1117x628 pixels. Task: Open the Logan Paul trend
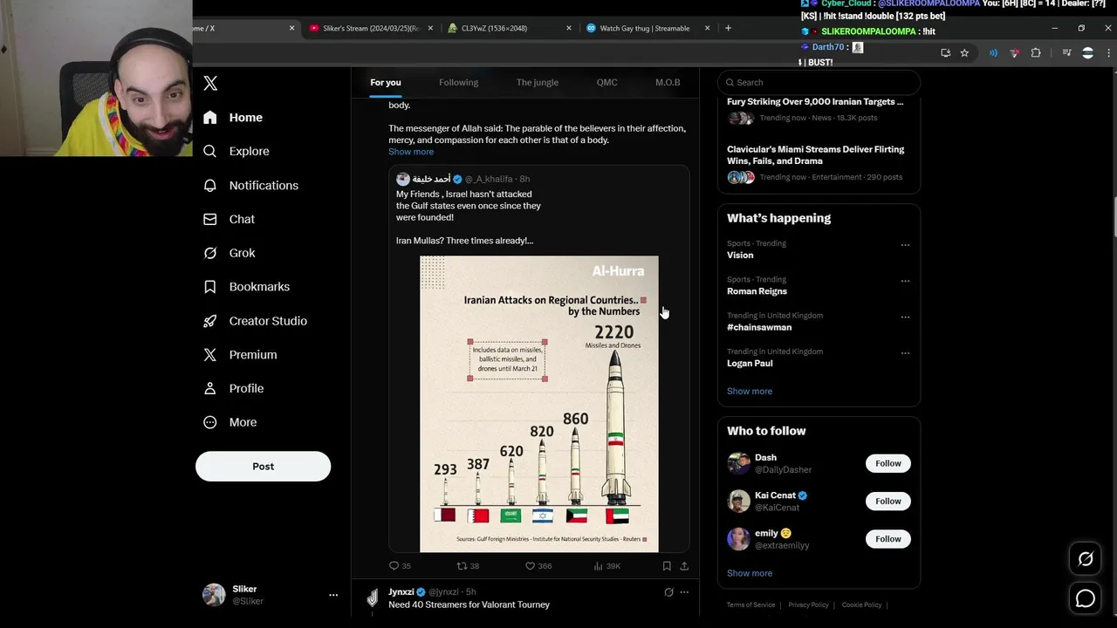750,364
